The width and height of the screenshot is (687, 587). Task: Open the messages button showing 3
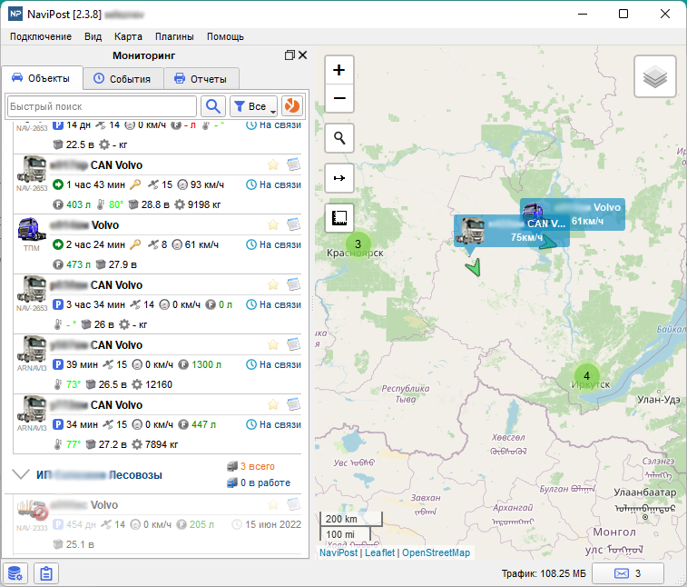pos(627,573)
